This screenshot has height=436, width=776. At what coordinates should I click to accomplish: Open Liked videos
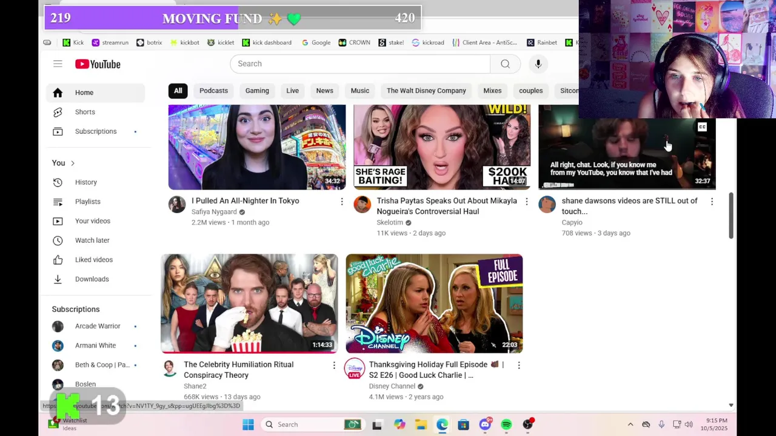click(x=95, y=260)
